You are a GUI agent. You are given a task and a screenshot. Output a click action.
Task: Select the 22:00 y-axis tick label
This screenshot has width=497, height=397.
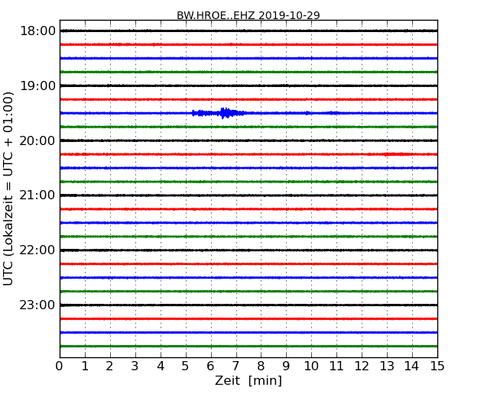pos(37,250)
